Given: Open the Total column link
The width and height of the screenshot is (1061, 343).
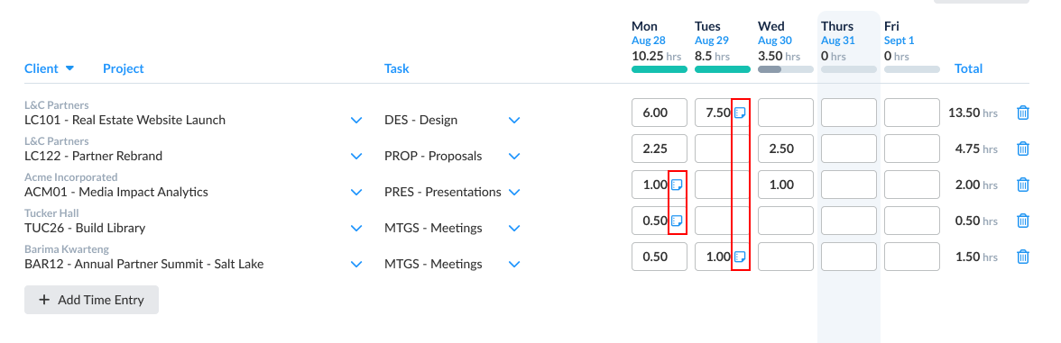Looking at the screenshot, I should 968,68.
